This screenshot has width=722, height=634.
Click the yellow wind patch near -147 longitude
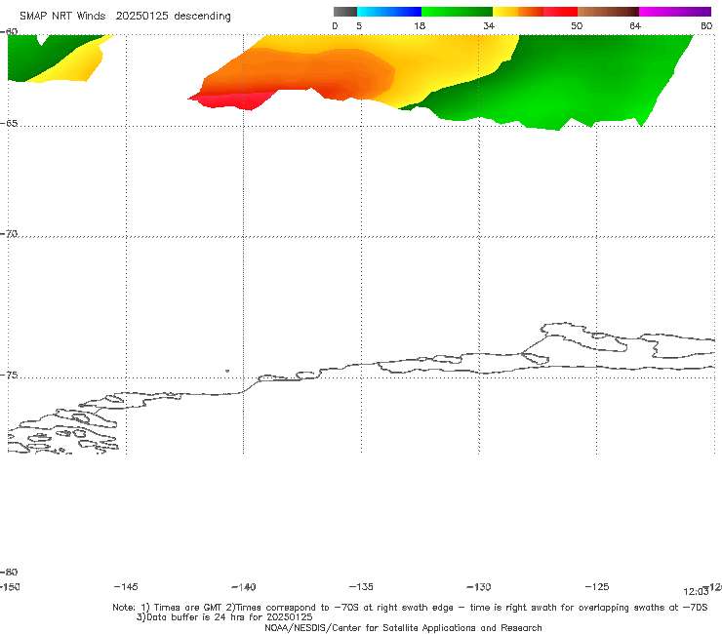point(74,66)
